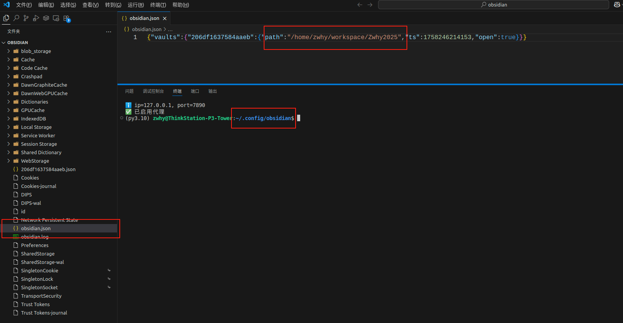Switch to the 输出 panel tab

[212, 91]
